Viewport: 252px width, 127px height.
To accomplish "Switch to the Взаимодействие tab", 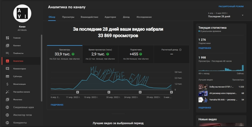I will (x=89, y=17).
